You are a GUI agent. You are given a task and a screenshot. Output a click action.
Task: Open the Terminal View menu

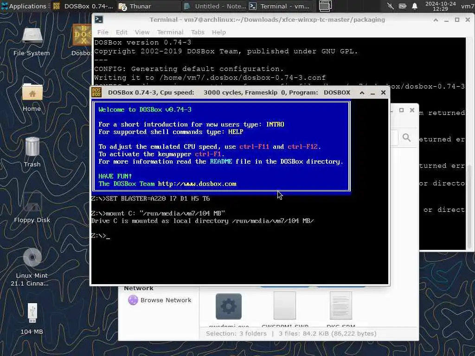point(142,32)
